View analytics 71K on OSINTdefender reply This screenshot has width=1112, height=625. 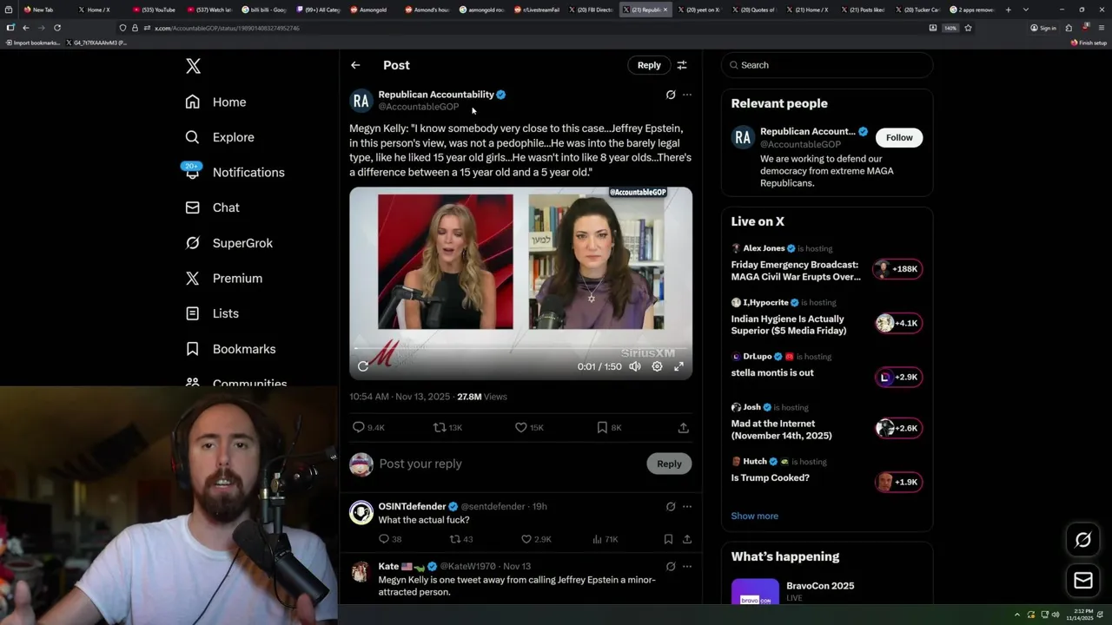[606, 539]
